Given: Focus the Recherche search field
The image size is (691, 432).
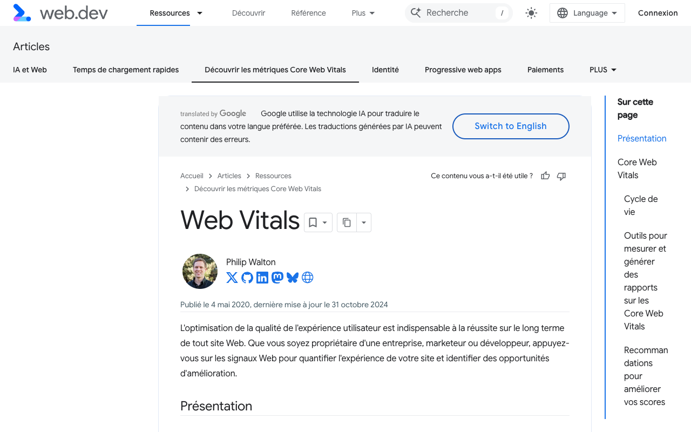Looking at the screenshot, I should coord(458,13).
